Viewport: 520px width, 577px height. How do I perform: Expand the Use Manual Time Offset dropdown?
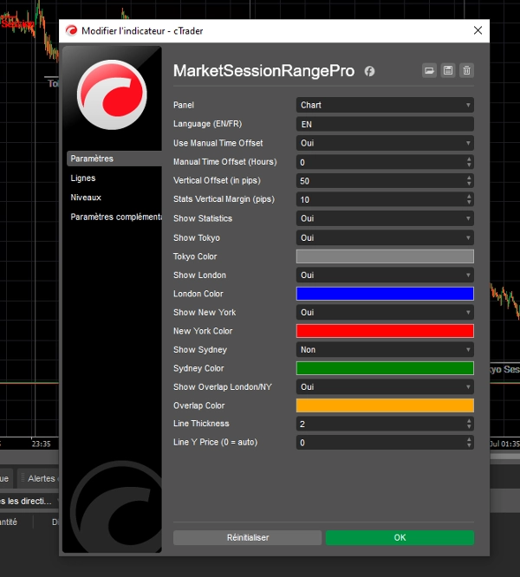pos(385,143)
